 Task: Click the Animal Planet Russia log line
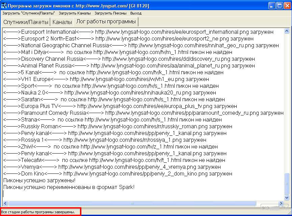point(129,66)
